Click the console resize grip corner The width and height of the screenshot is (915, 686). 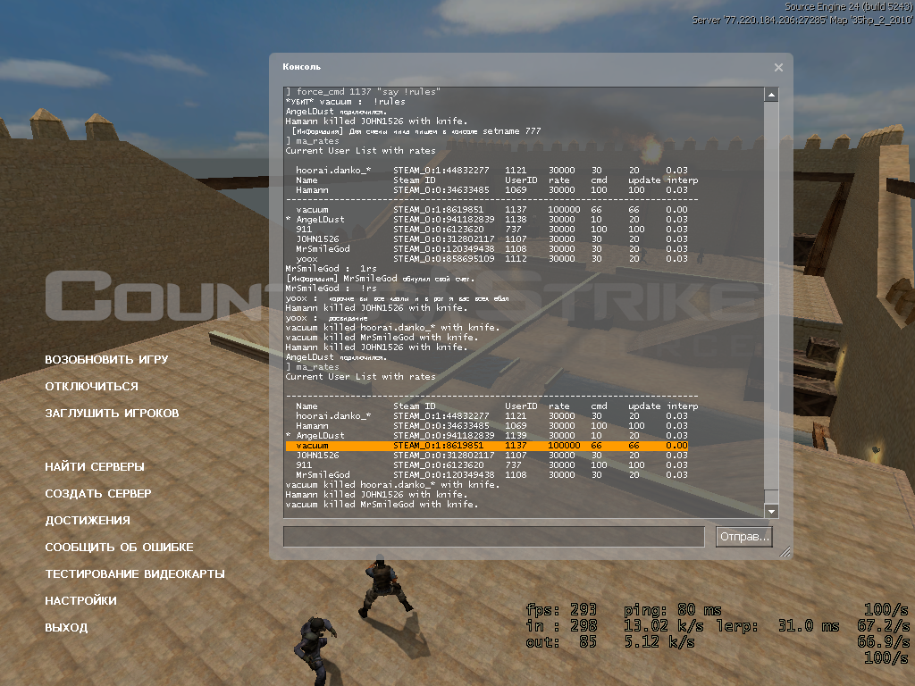(785, 552)
